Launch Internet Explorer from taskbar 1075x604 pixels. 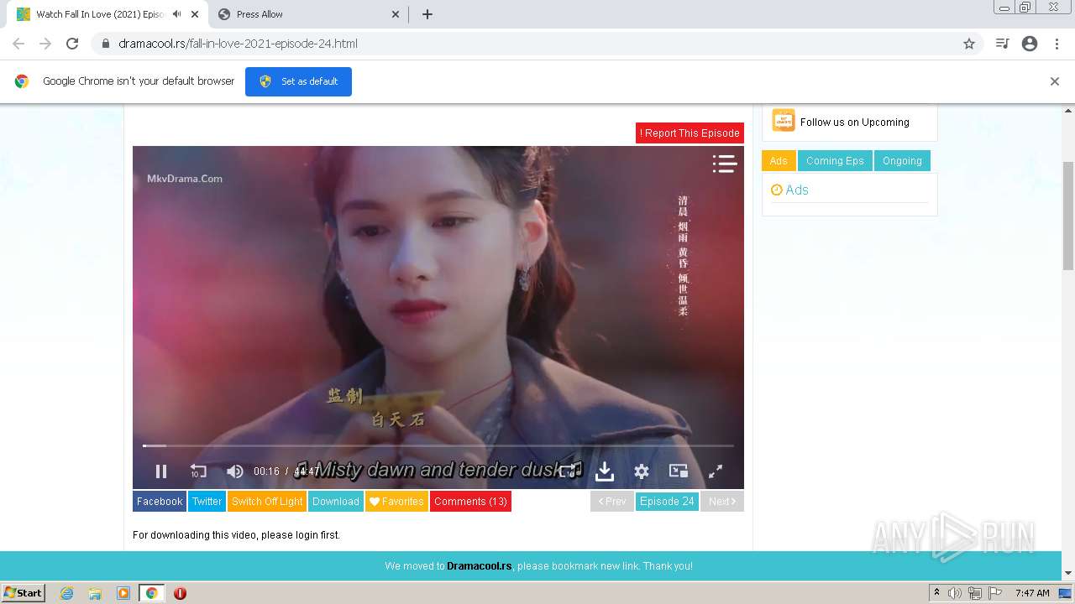click(x=67, y=593)
